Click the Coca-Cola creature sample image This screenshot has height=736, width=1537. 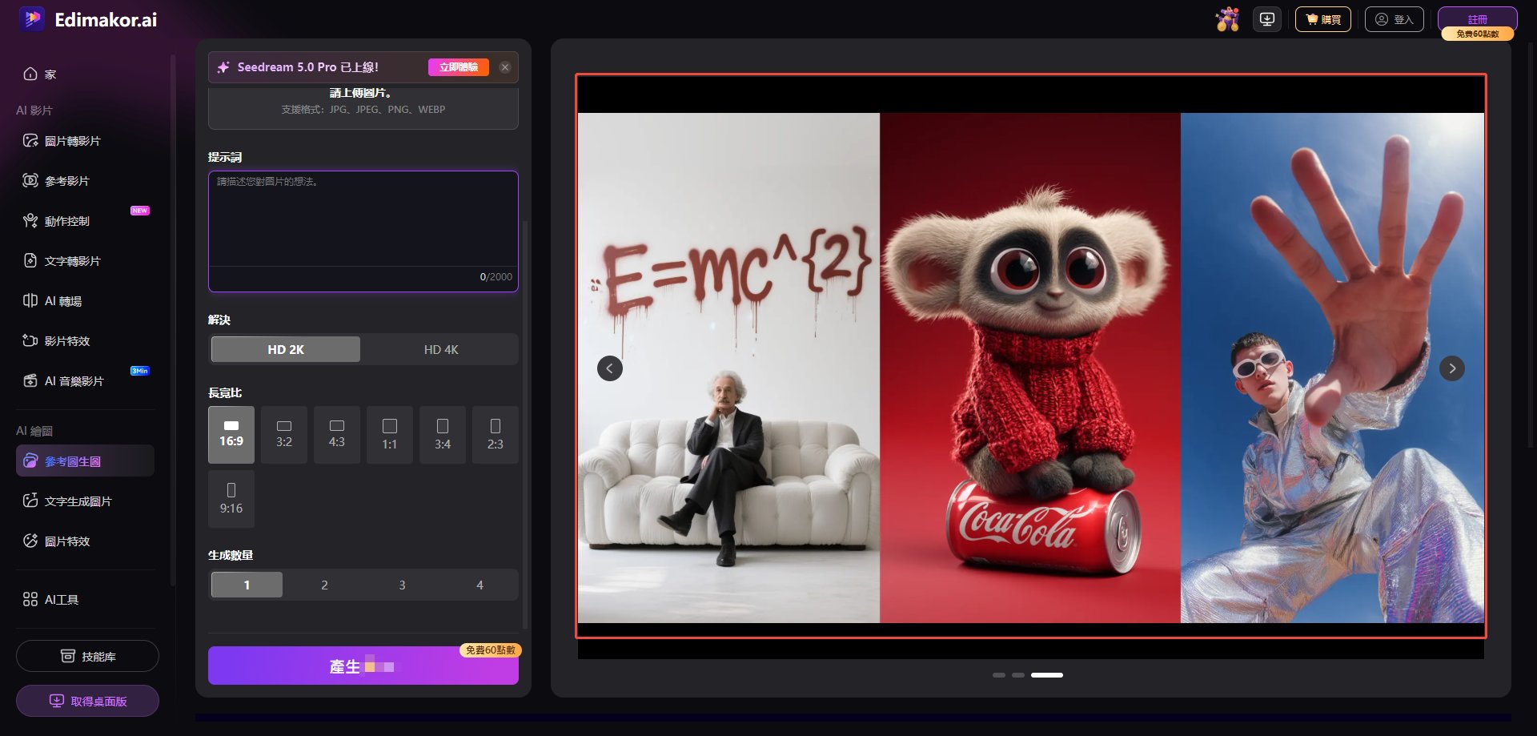point(1030,368)
